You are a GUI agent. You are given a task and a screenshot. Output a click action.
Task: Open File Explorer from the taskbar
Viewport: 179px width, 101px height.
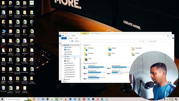[x=52, y=99]
